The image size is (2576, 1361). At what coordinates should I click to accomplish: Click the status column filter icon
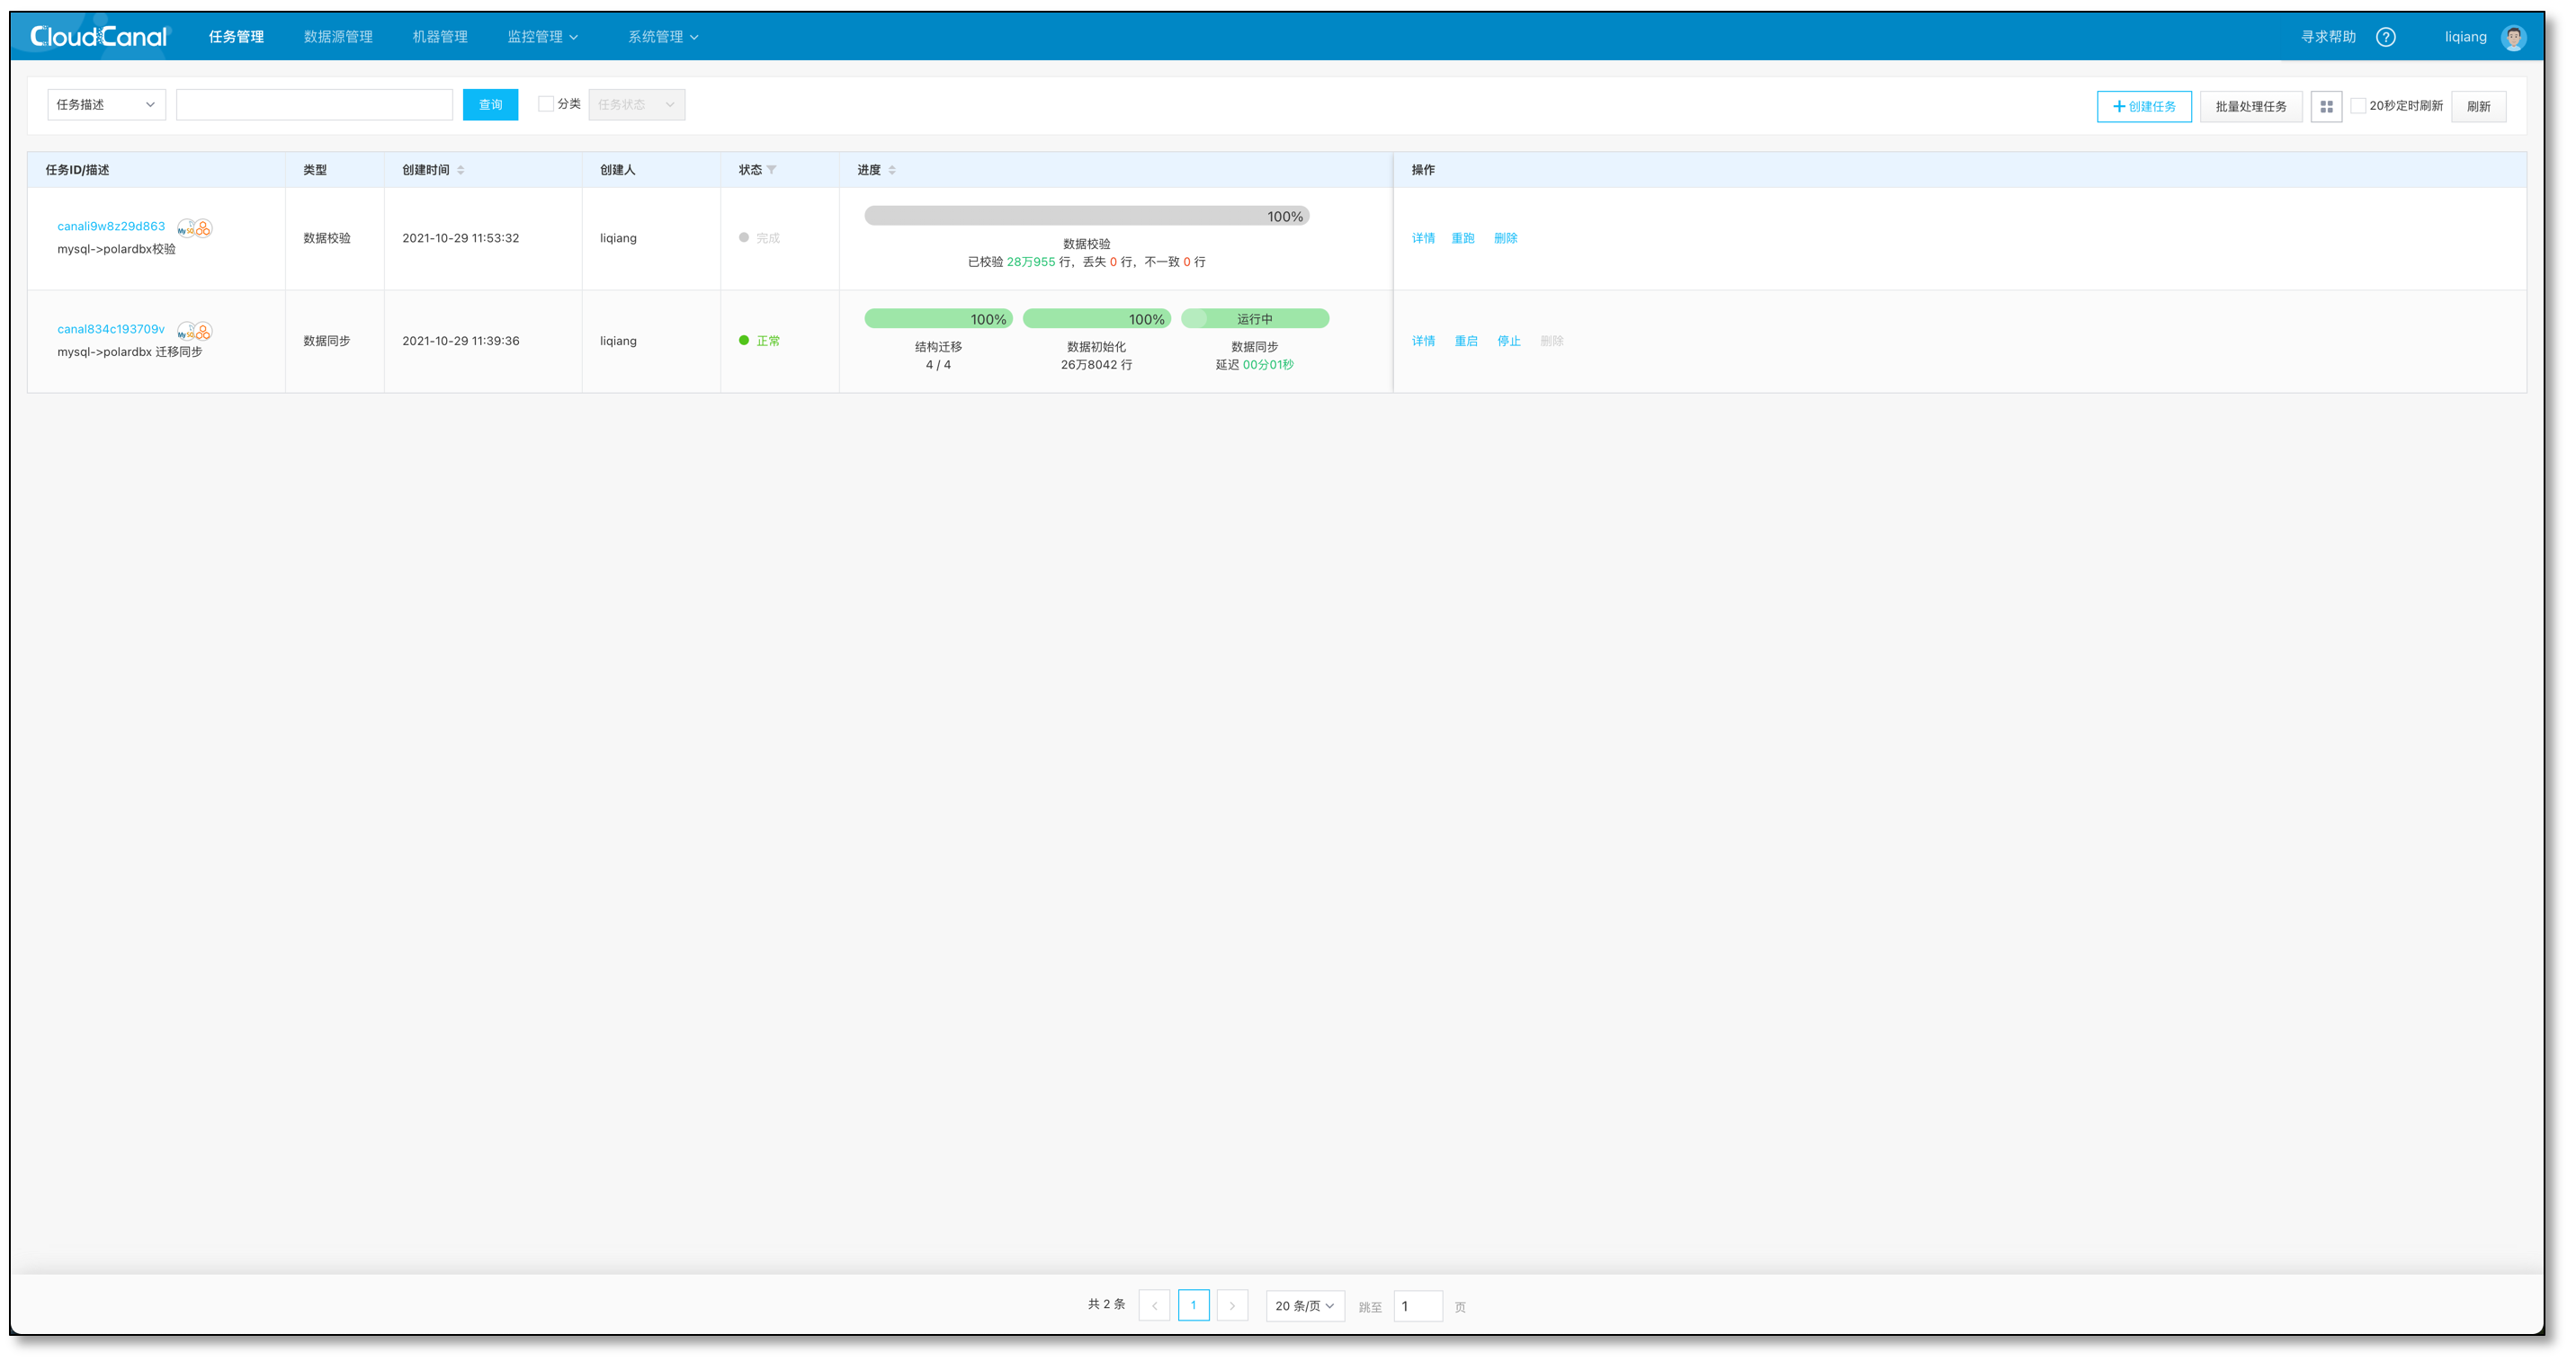(771, 170)
